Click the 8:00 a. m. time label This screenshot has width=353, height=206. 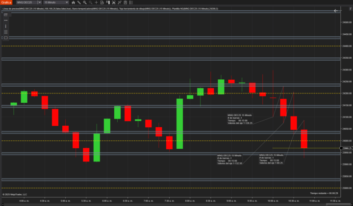(190, 201)
